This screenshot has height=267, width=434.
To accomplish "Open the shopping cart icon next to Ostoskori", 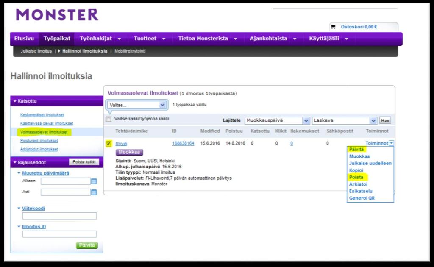I will [x=333, y=27].
